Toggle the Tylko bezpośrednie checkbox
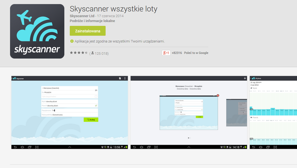Image resolution: width=297 pixels, height=168 pixels. [x=96, y=96]
